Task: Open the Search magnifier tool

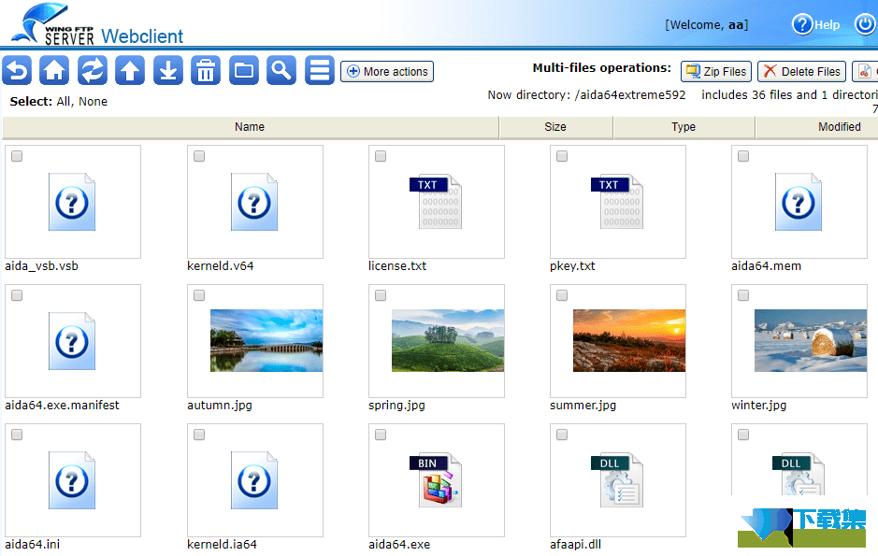Action: (x=281, y=70)
